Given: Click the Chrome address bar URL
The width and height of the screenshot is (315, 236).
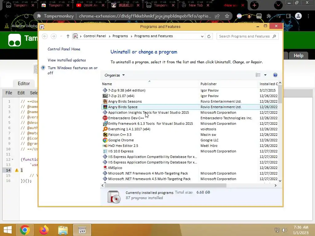Looking at the screenshot, I should point(145,16).
